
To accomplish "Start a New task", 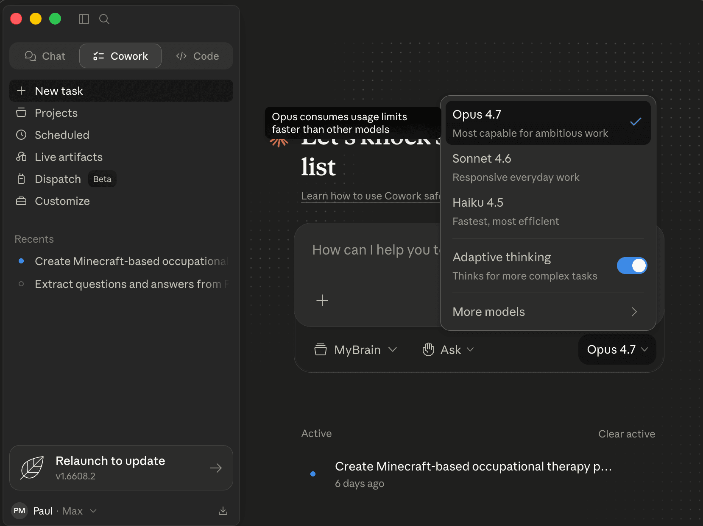I will [121, 91].
